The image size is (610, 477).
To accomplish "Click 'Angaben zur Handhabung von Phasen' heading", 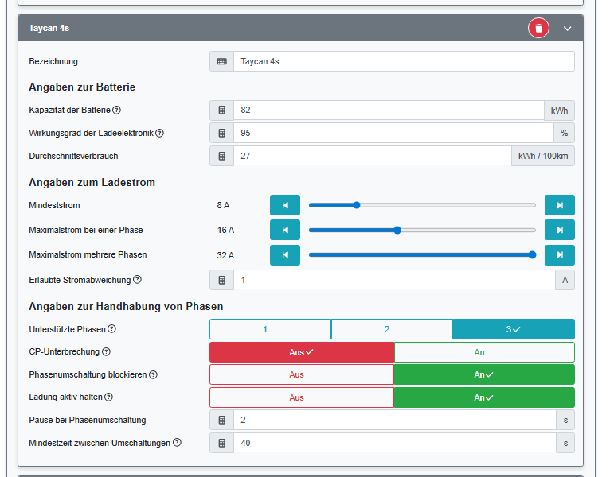I will 126,307.
